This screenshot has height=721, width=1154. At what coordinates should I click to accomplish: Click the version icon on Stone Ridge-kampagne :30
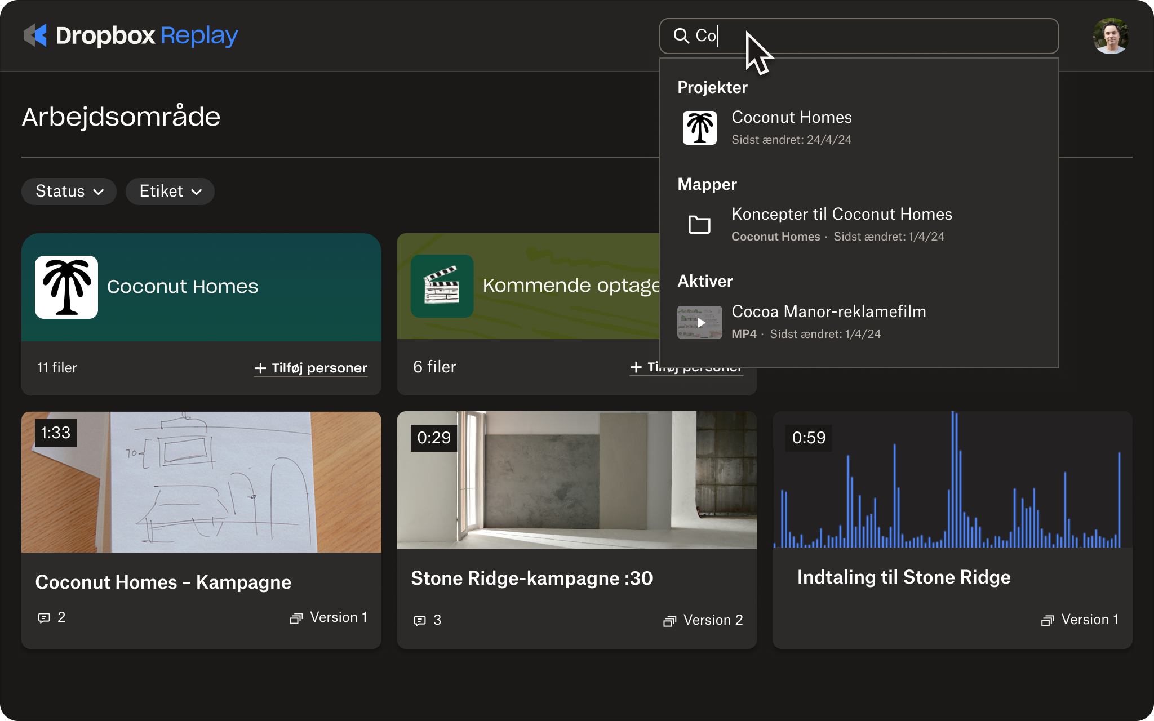coord(669,621)
